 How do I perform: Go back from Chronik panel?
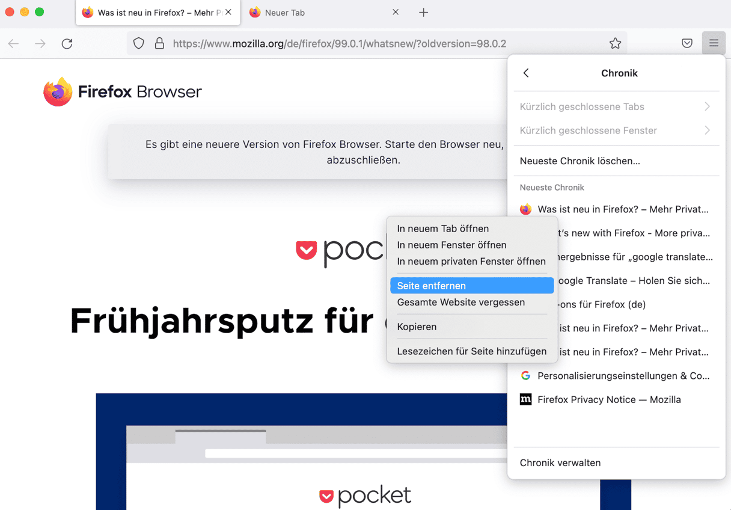pyautogui.click(x=526, y=73)
